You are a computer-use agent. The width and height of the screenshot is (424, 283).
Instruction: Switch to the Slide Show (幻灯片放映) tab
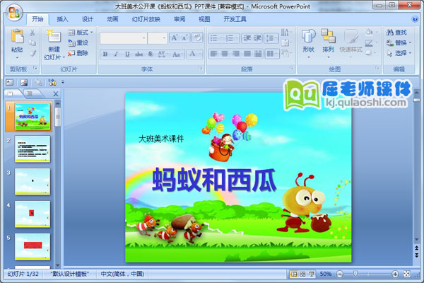(146, 19)
